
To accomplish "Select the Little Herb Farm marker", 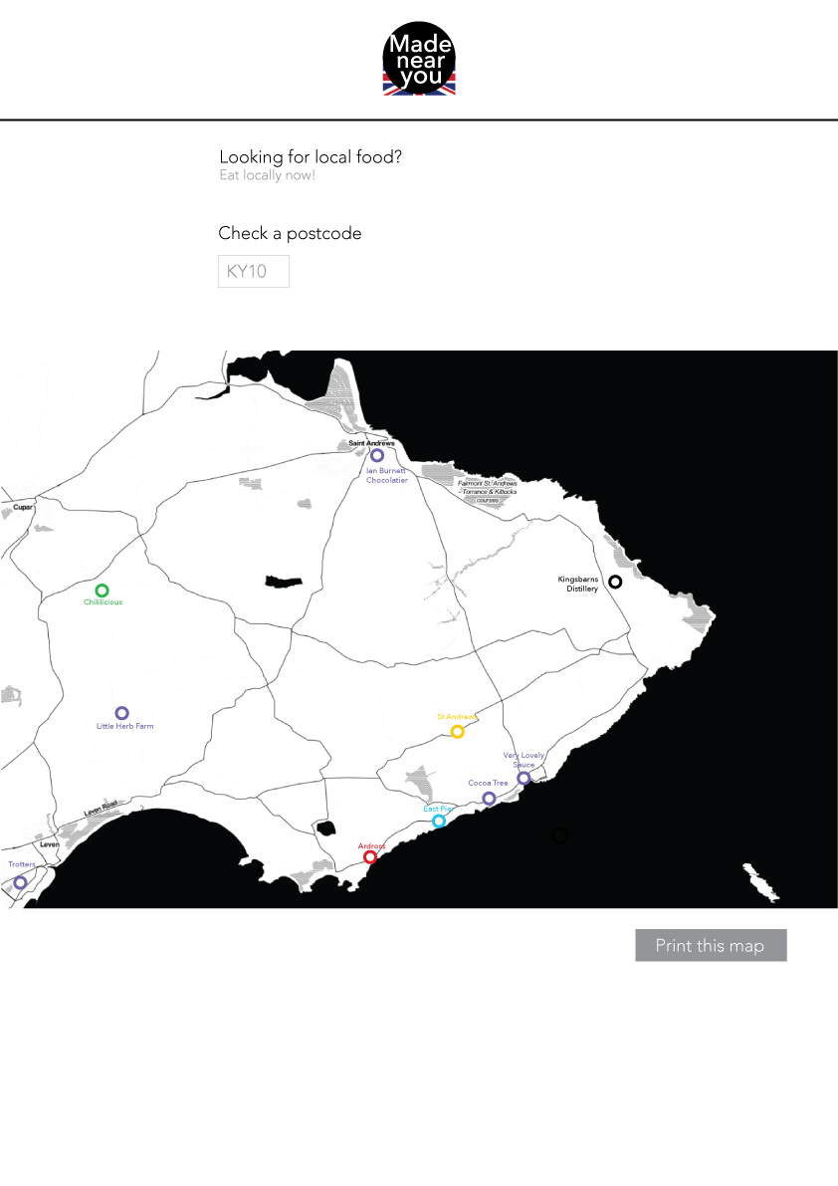I will point(121,713).
